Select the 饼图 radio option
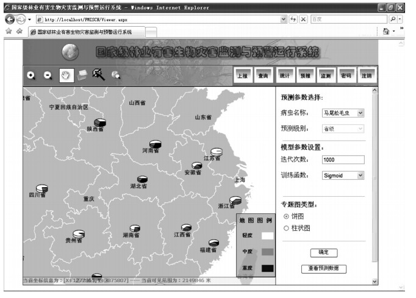Image resolution: width=416 pixels, height=298 pixels. tap(287, 216)
